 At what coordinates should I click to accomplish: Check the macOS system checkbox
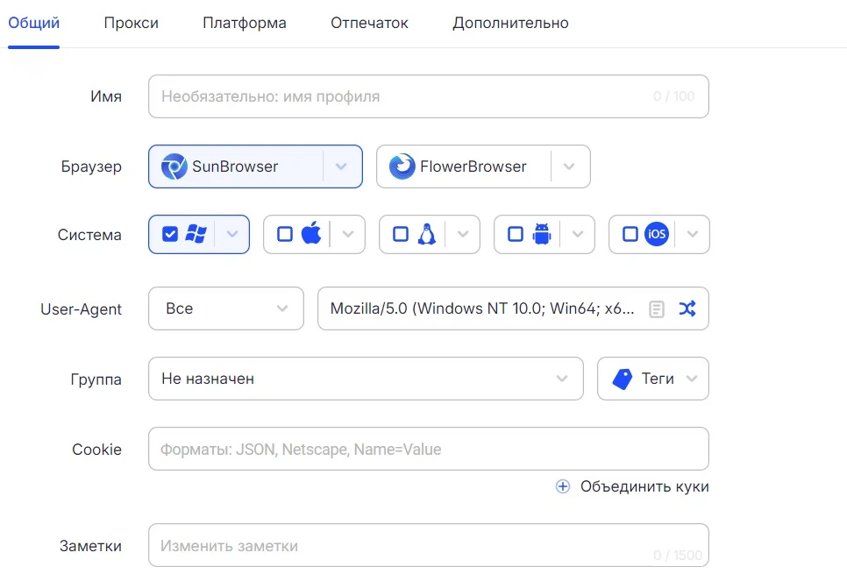[285, 234]
